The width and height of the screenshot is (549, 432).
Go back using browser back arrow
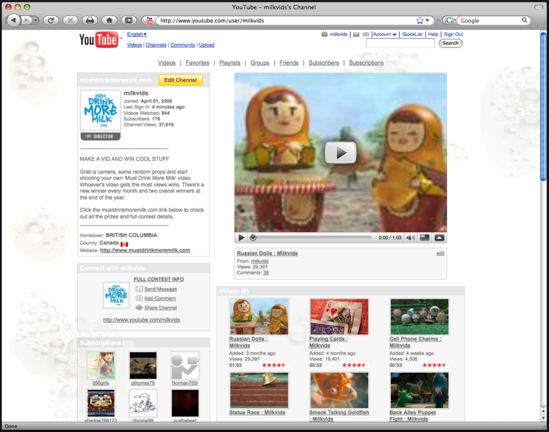point(13,20)
